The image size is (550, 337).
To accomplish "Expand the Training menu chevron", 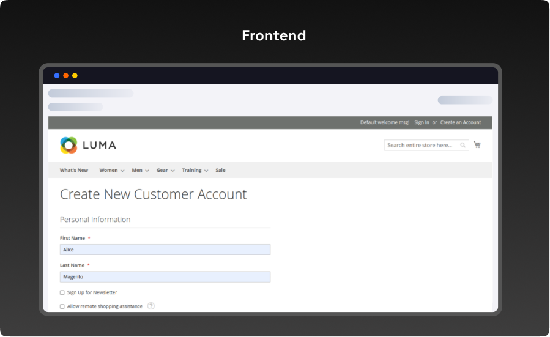I will (206, 171).
